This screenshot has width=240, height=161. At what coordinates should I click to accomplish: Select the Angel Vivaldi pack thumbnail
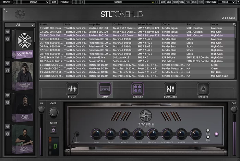coord(22,139)
